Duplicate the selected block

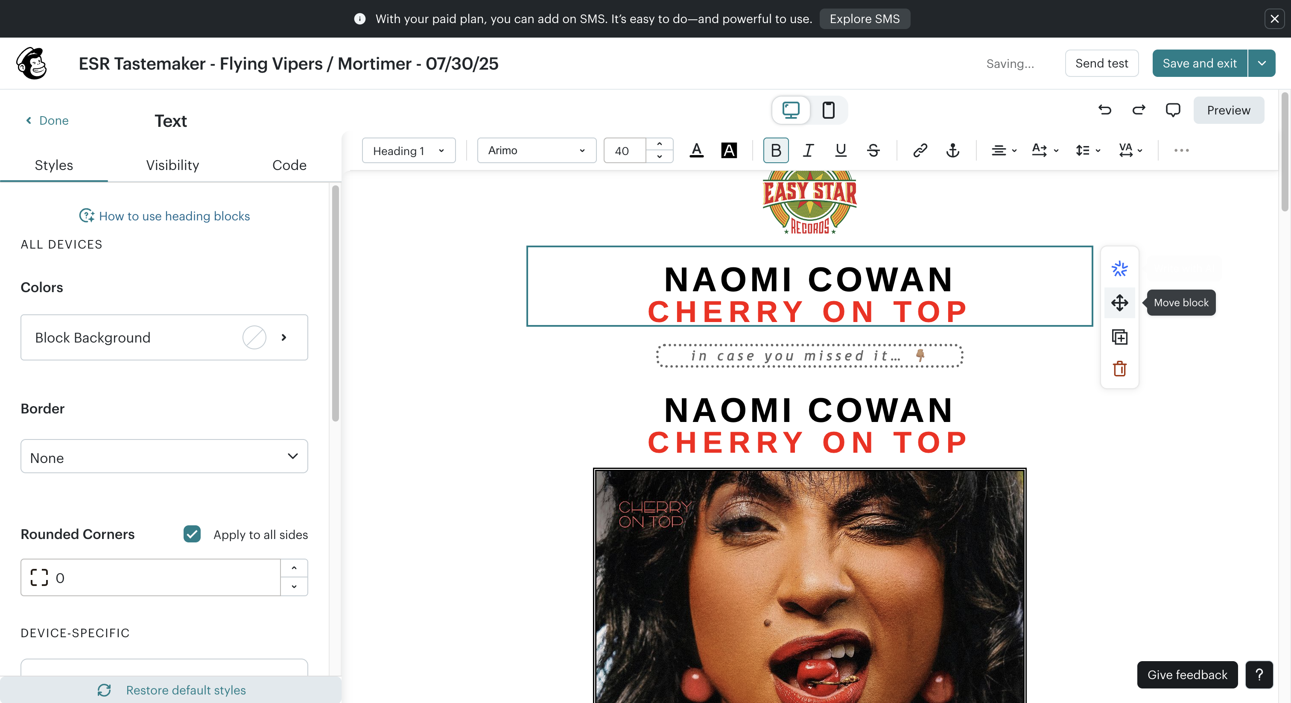click(x=1119, y=337)
